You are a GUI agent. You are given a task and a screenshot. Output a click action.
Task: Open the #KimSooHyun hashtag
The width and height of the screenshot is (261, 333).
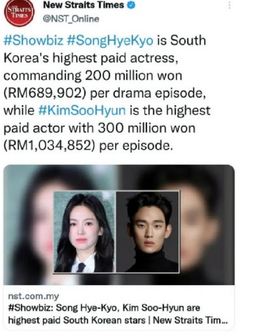point(82,110)
